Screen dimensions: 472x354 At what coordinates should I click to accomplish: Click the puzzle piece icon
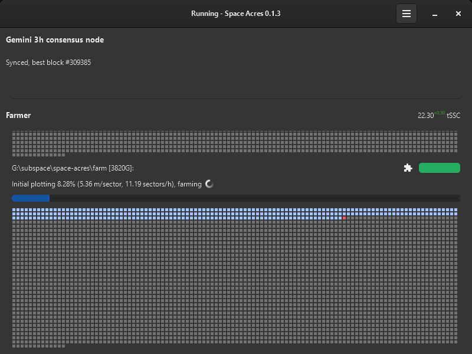pos(408,168)
